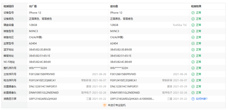Click the green check icon in Wi-Fi地址 row

[x=193, y=62]
